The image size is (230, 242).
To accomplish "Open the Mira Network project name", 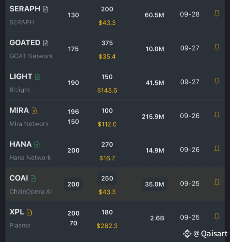I will point(29,124).
